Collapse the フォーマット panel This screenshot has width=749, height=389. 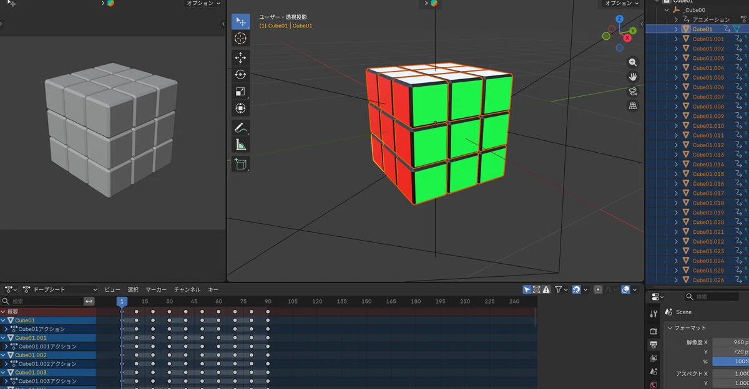[x=670, y=327]
